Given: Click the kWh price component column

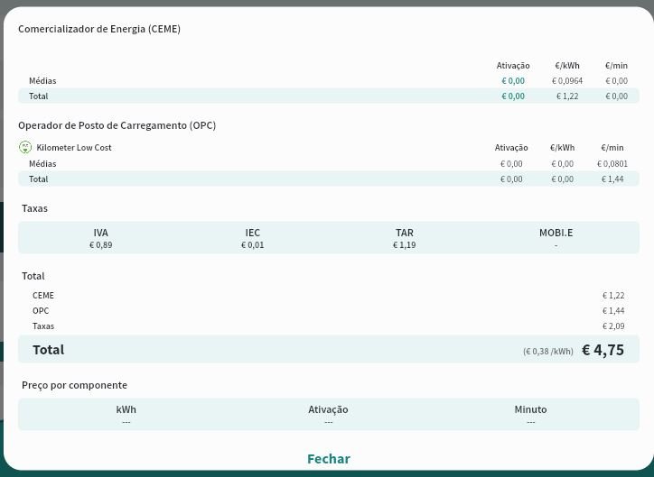Looking at the screenshot, I should click(x=126, y=415).
